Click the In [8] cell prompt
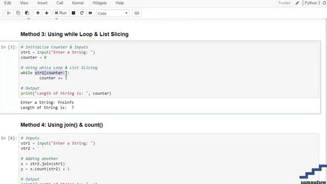327x184 pixels. 9,138
